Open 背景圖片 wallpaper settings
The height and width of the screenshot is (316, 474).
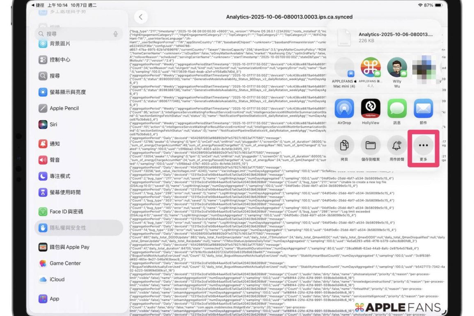60,44
